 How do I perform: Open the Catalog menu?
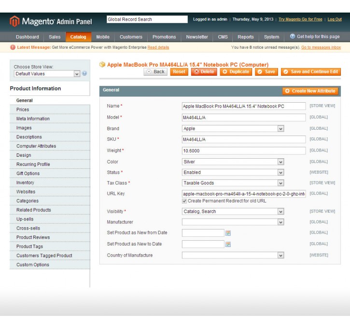[x=78, y=37]
